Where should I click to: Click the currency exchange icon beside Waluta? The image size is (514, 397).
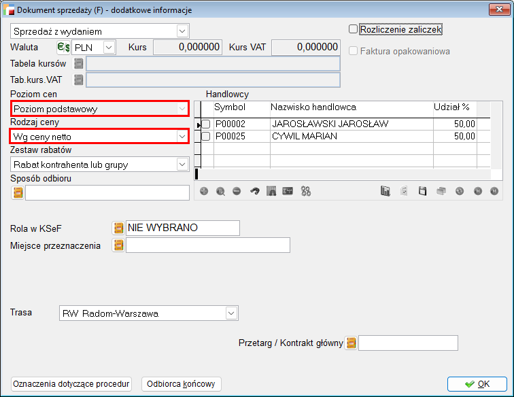pos(64,48)
